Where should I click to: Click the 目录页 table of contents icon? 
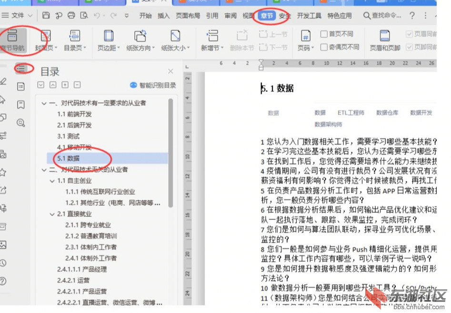[75, 37]
